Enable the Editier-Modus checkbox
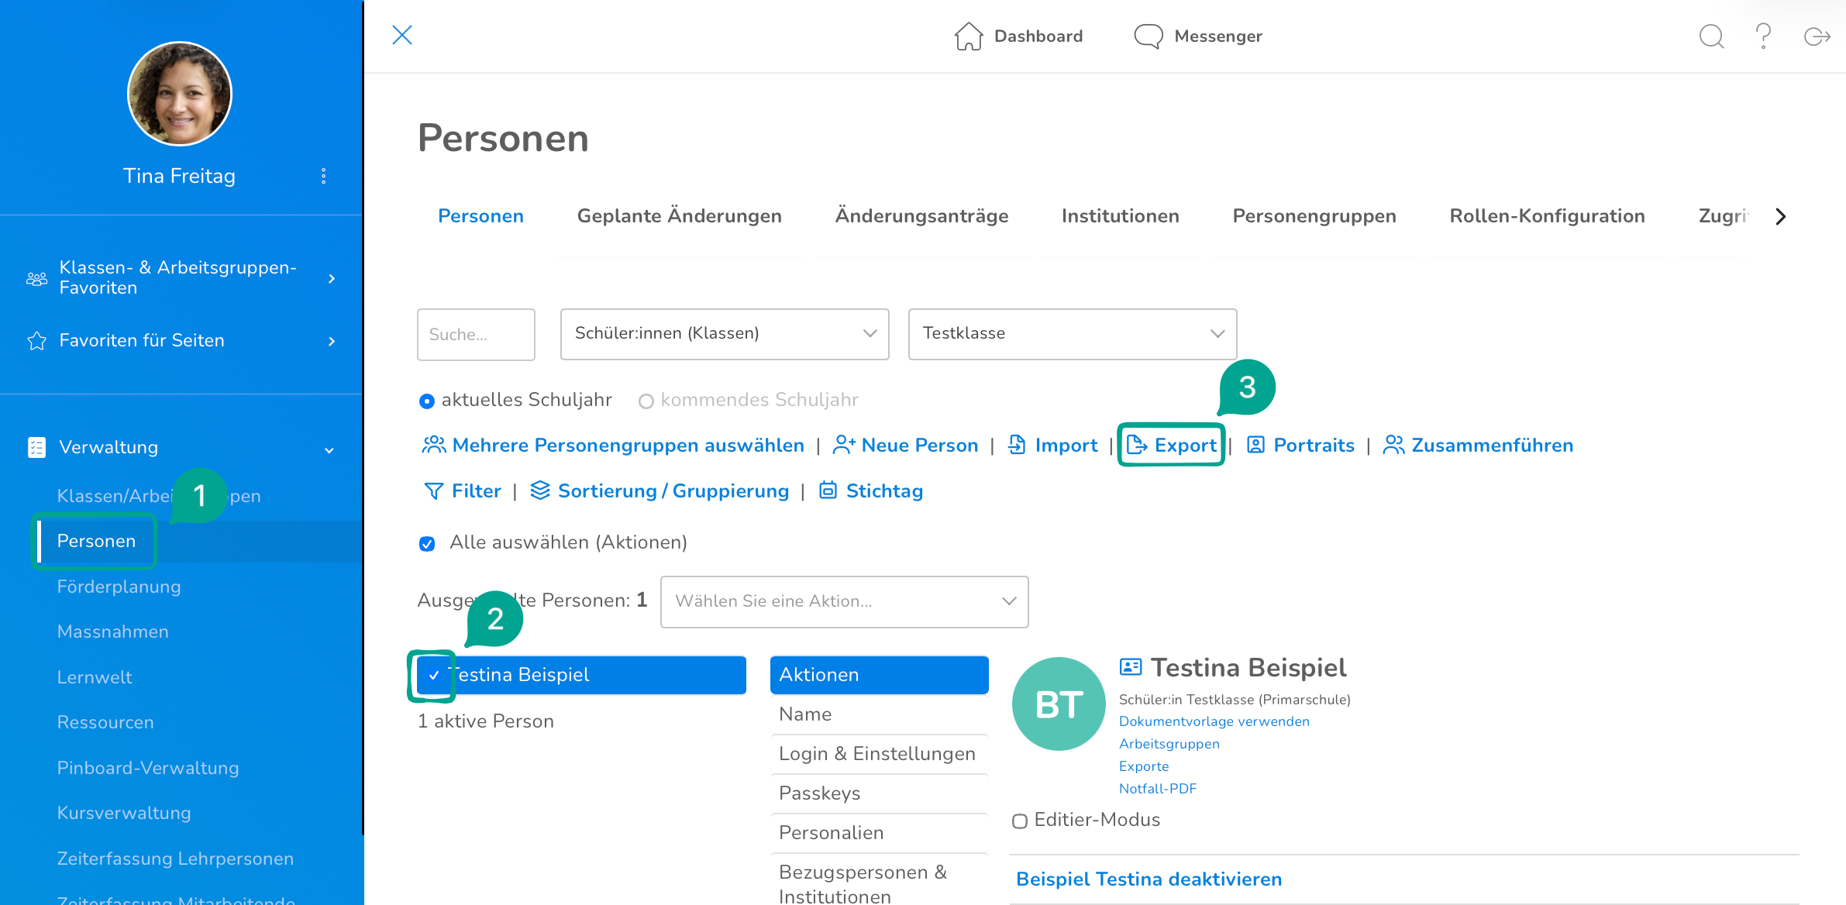Screen dimensions: 1846x905 (1020, 821)
